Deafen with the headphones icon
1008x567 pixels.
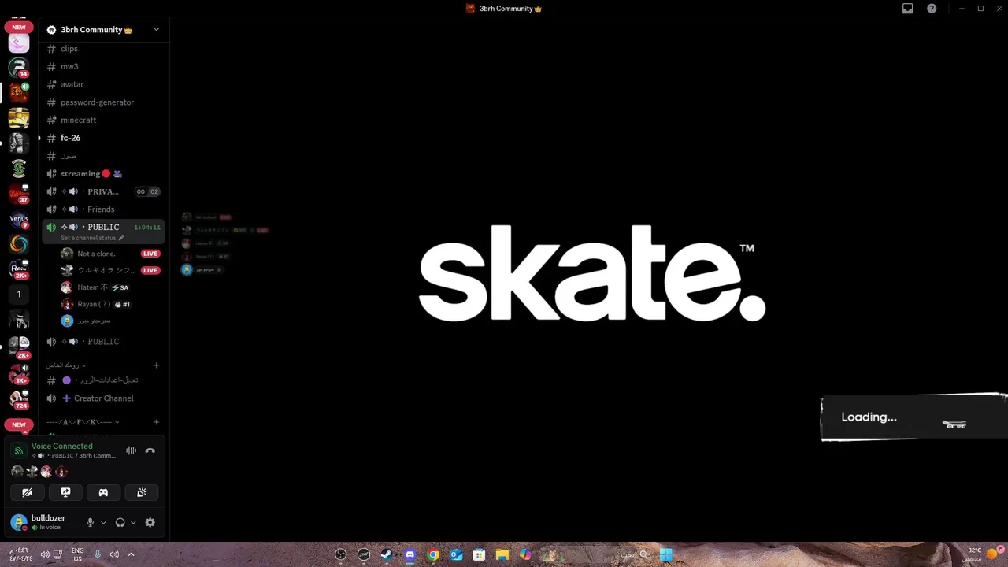[x=120, y=522]
